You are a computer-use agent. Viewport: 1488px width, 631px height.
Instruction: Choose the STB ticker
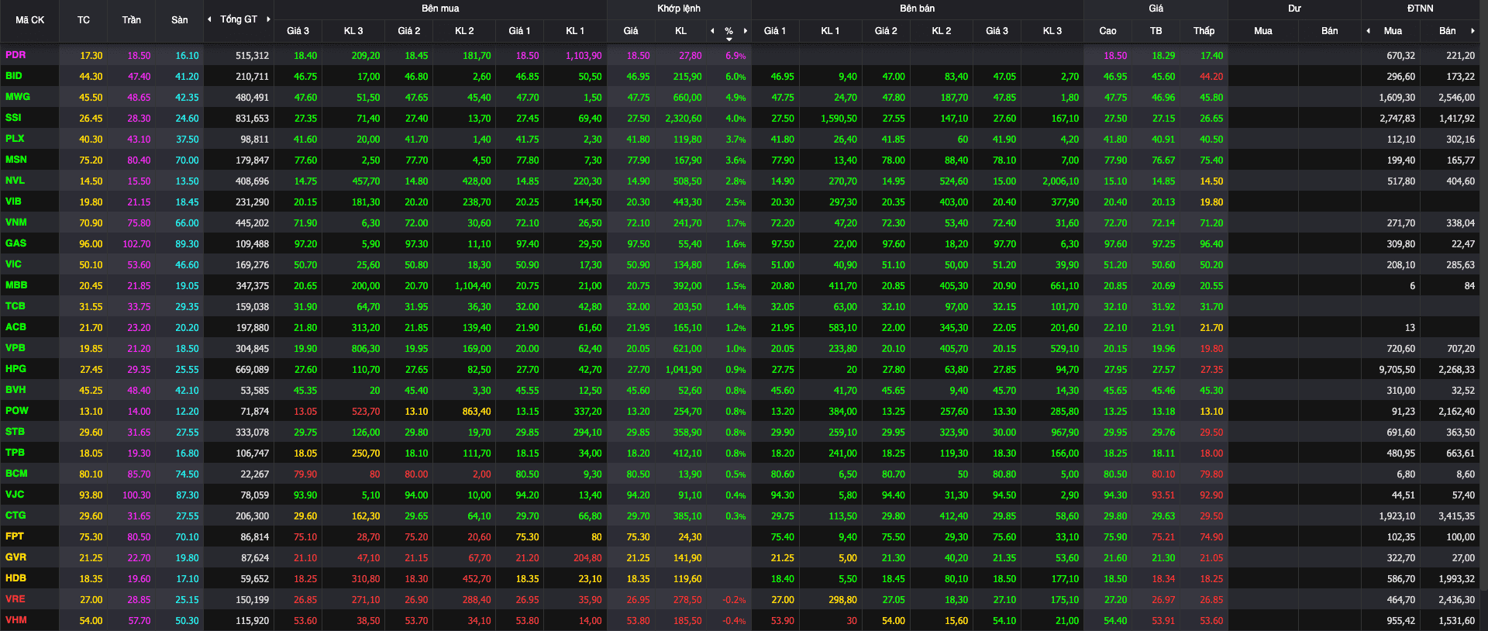tap(15, 432)
